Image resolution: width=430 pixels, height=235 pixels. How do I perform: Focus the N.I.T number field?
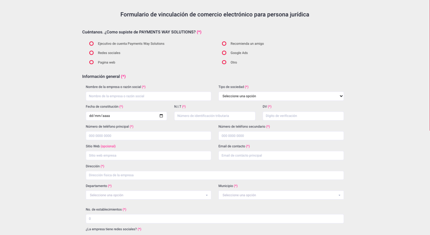click(214, 116)
